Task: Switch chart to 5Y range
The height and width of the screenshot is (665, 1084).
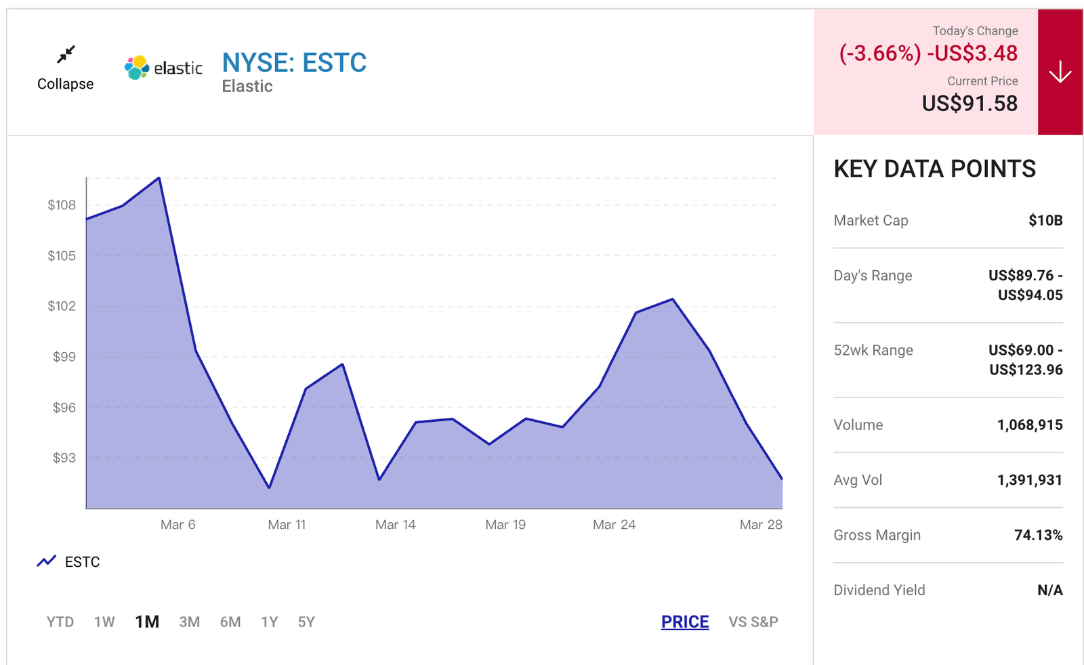Action: tap(306, 622)
